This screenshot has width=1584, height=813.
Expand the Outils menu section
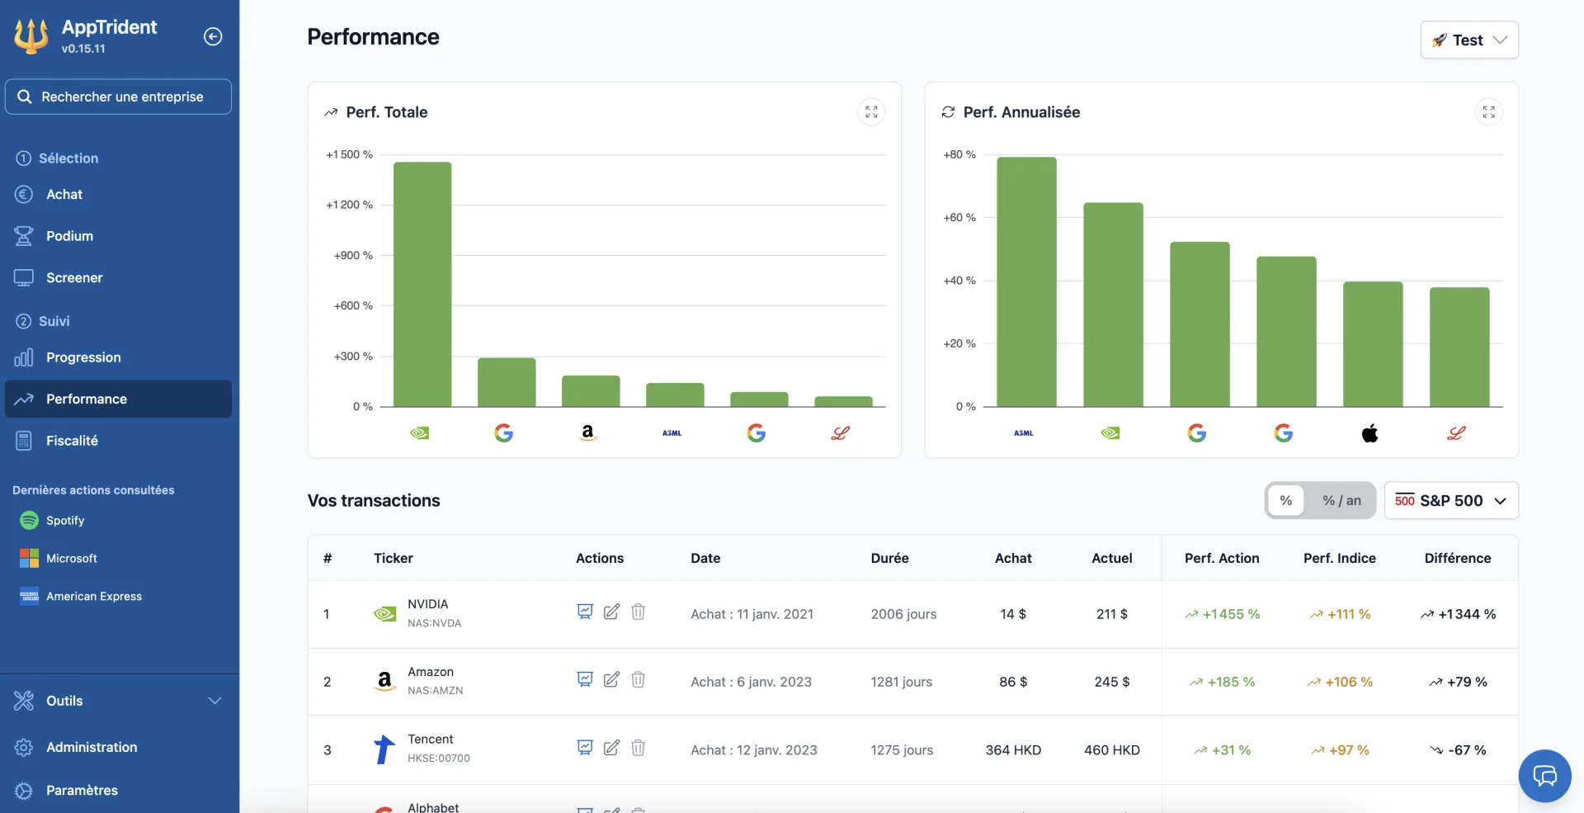pos(119,701)
